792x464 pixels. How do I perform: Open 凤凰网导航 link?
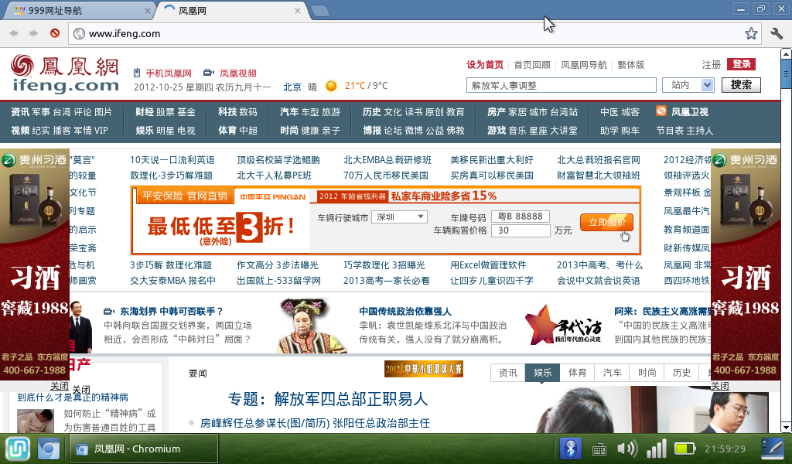click(584, 65)
